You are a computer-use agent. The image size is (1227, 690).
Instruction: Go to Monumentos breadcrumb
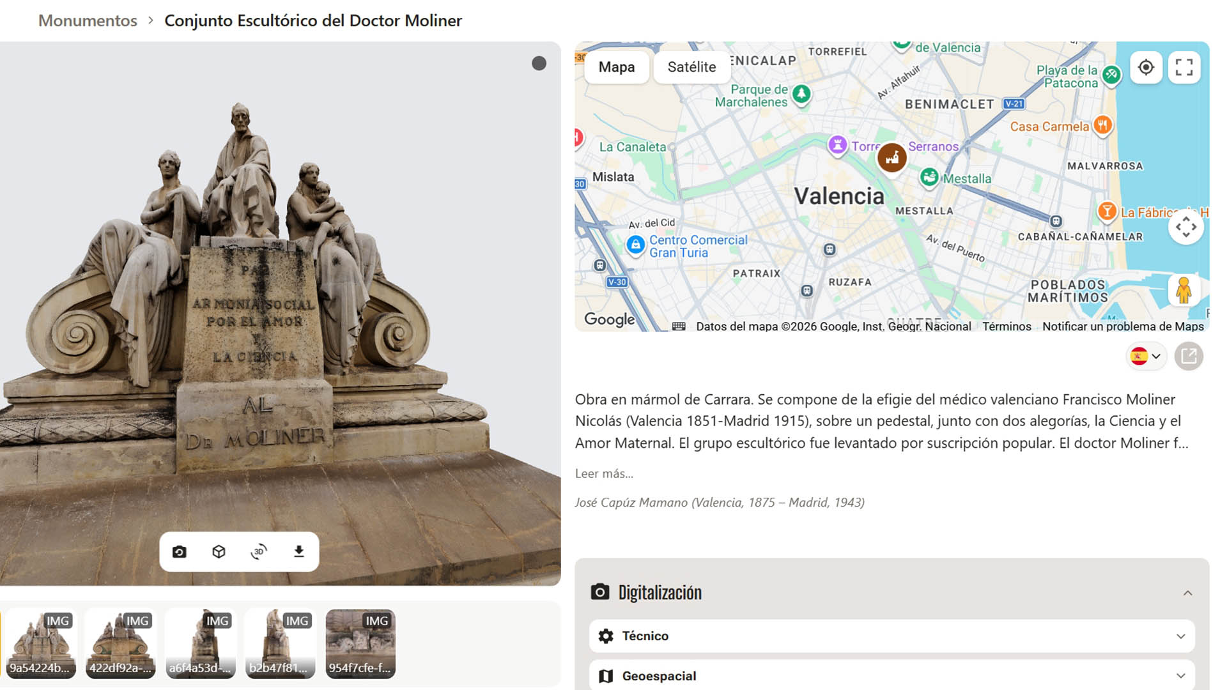point(88,20)
